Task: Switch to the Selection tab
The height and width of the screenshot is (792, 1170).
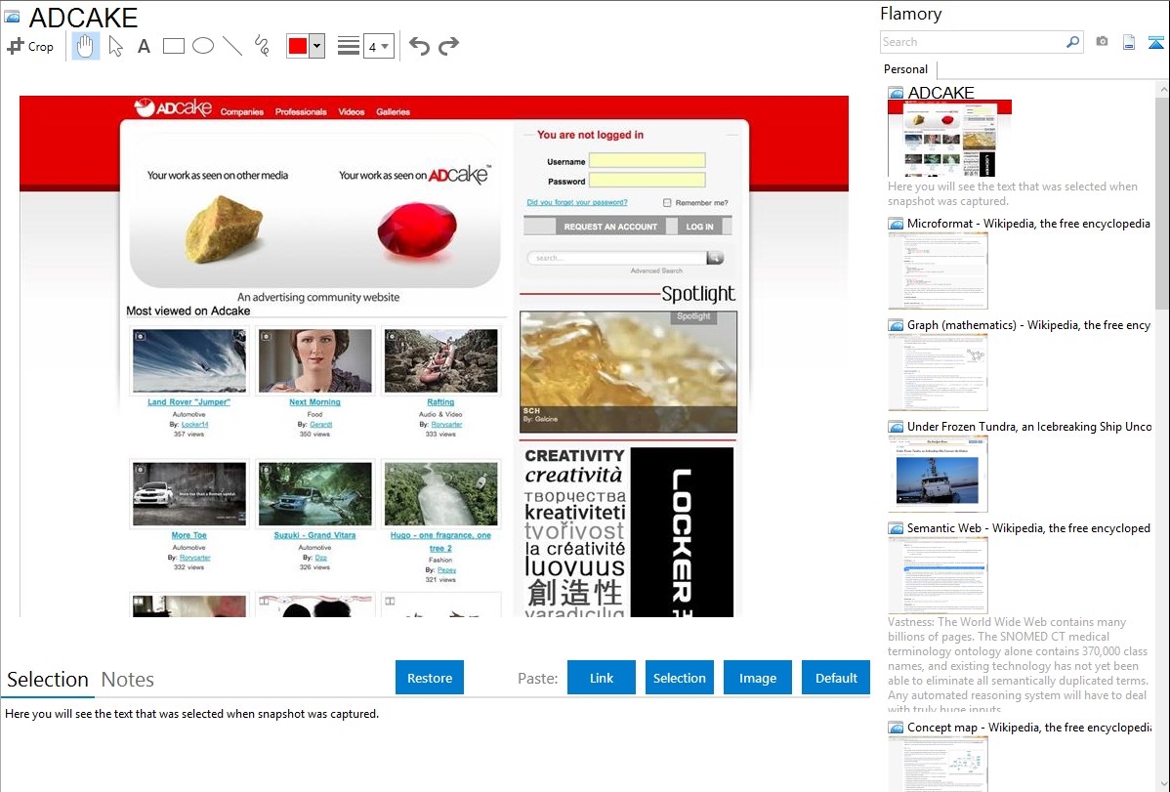Action: pos(48,680)
